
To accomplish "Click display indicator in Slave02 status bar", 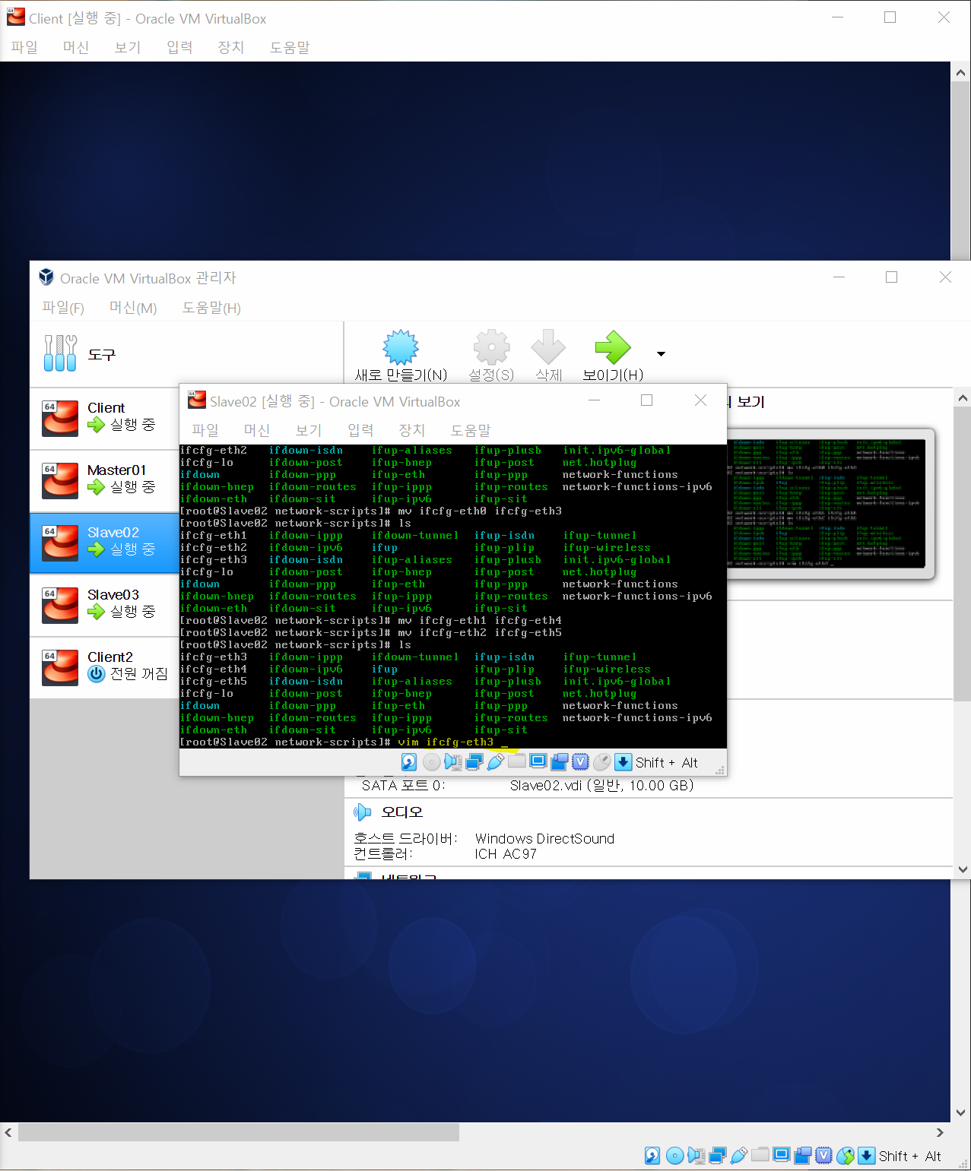I will click(x=538, y=761).
